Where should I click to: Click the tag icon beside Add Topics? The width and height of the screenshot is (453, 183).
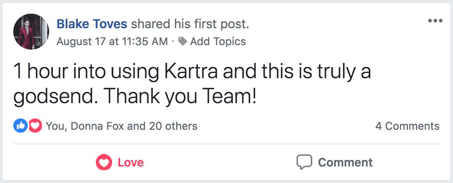[x=183, y=41]
